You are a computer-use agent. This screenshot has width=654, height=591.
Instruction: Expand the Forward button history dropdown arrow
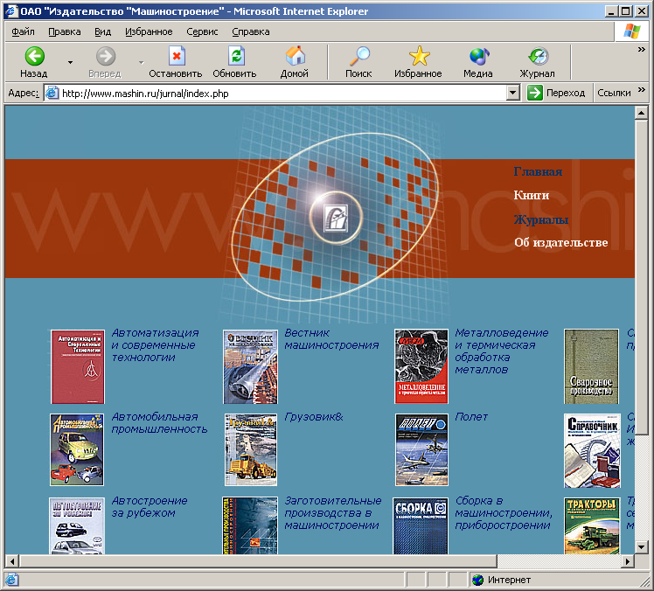tap(142, 62)
